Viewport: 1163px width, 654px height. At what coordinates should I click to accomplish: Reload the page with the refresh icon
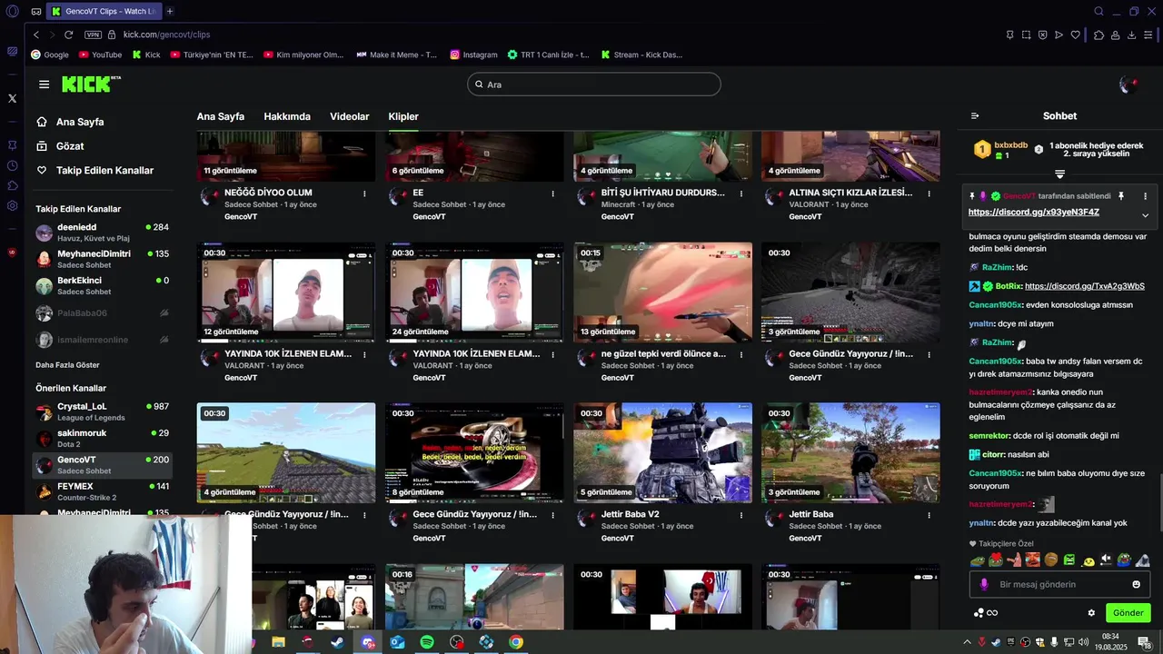pyautogui.click(x=68, y=35)
